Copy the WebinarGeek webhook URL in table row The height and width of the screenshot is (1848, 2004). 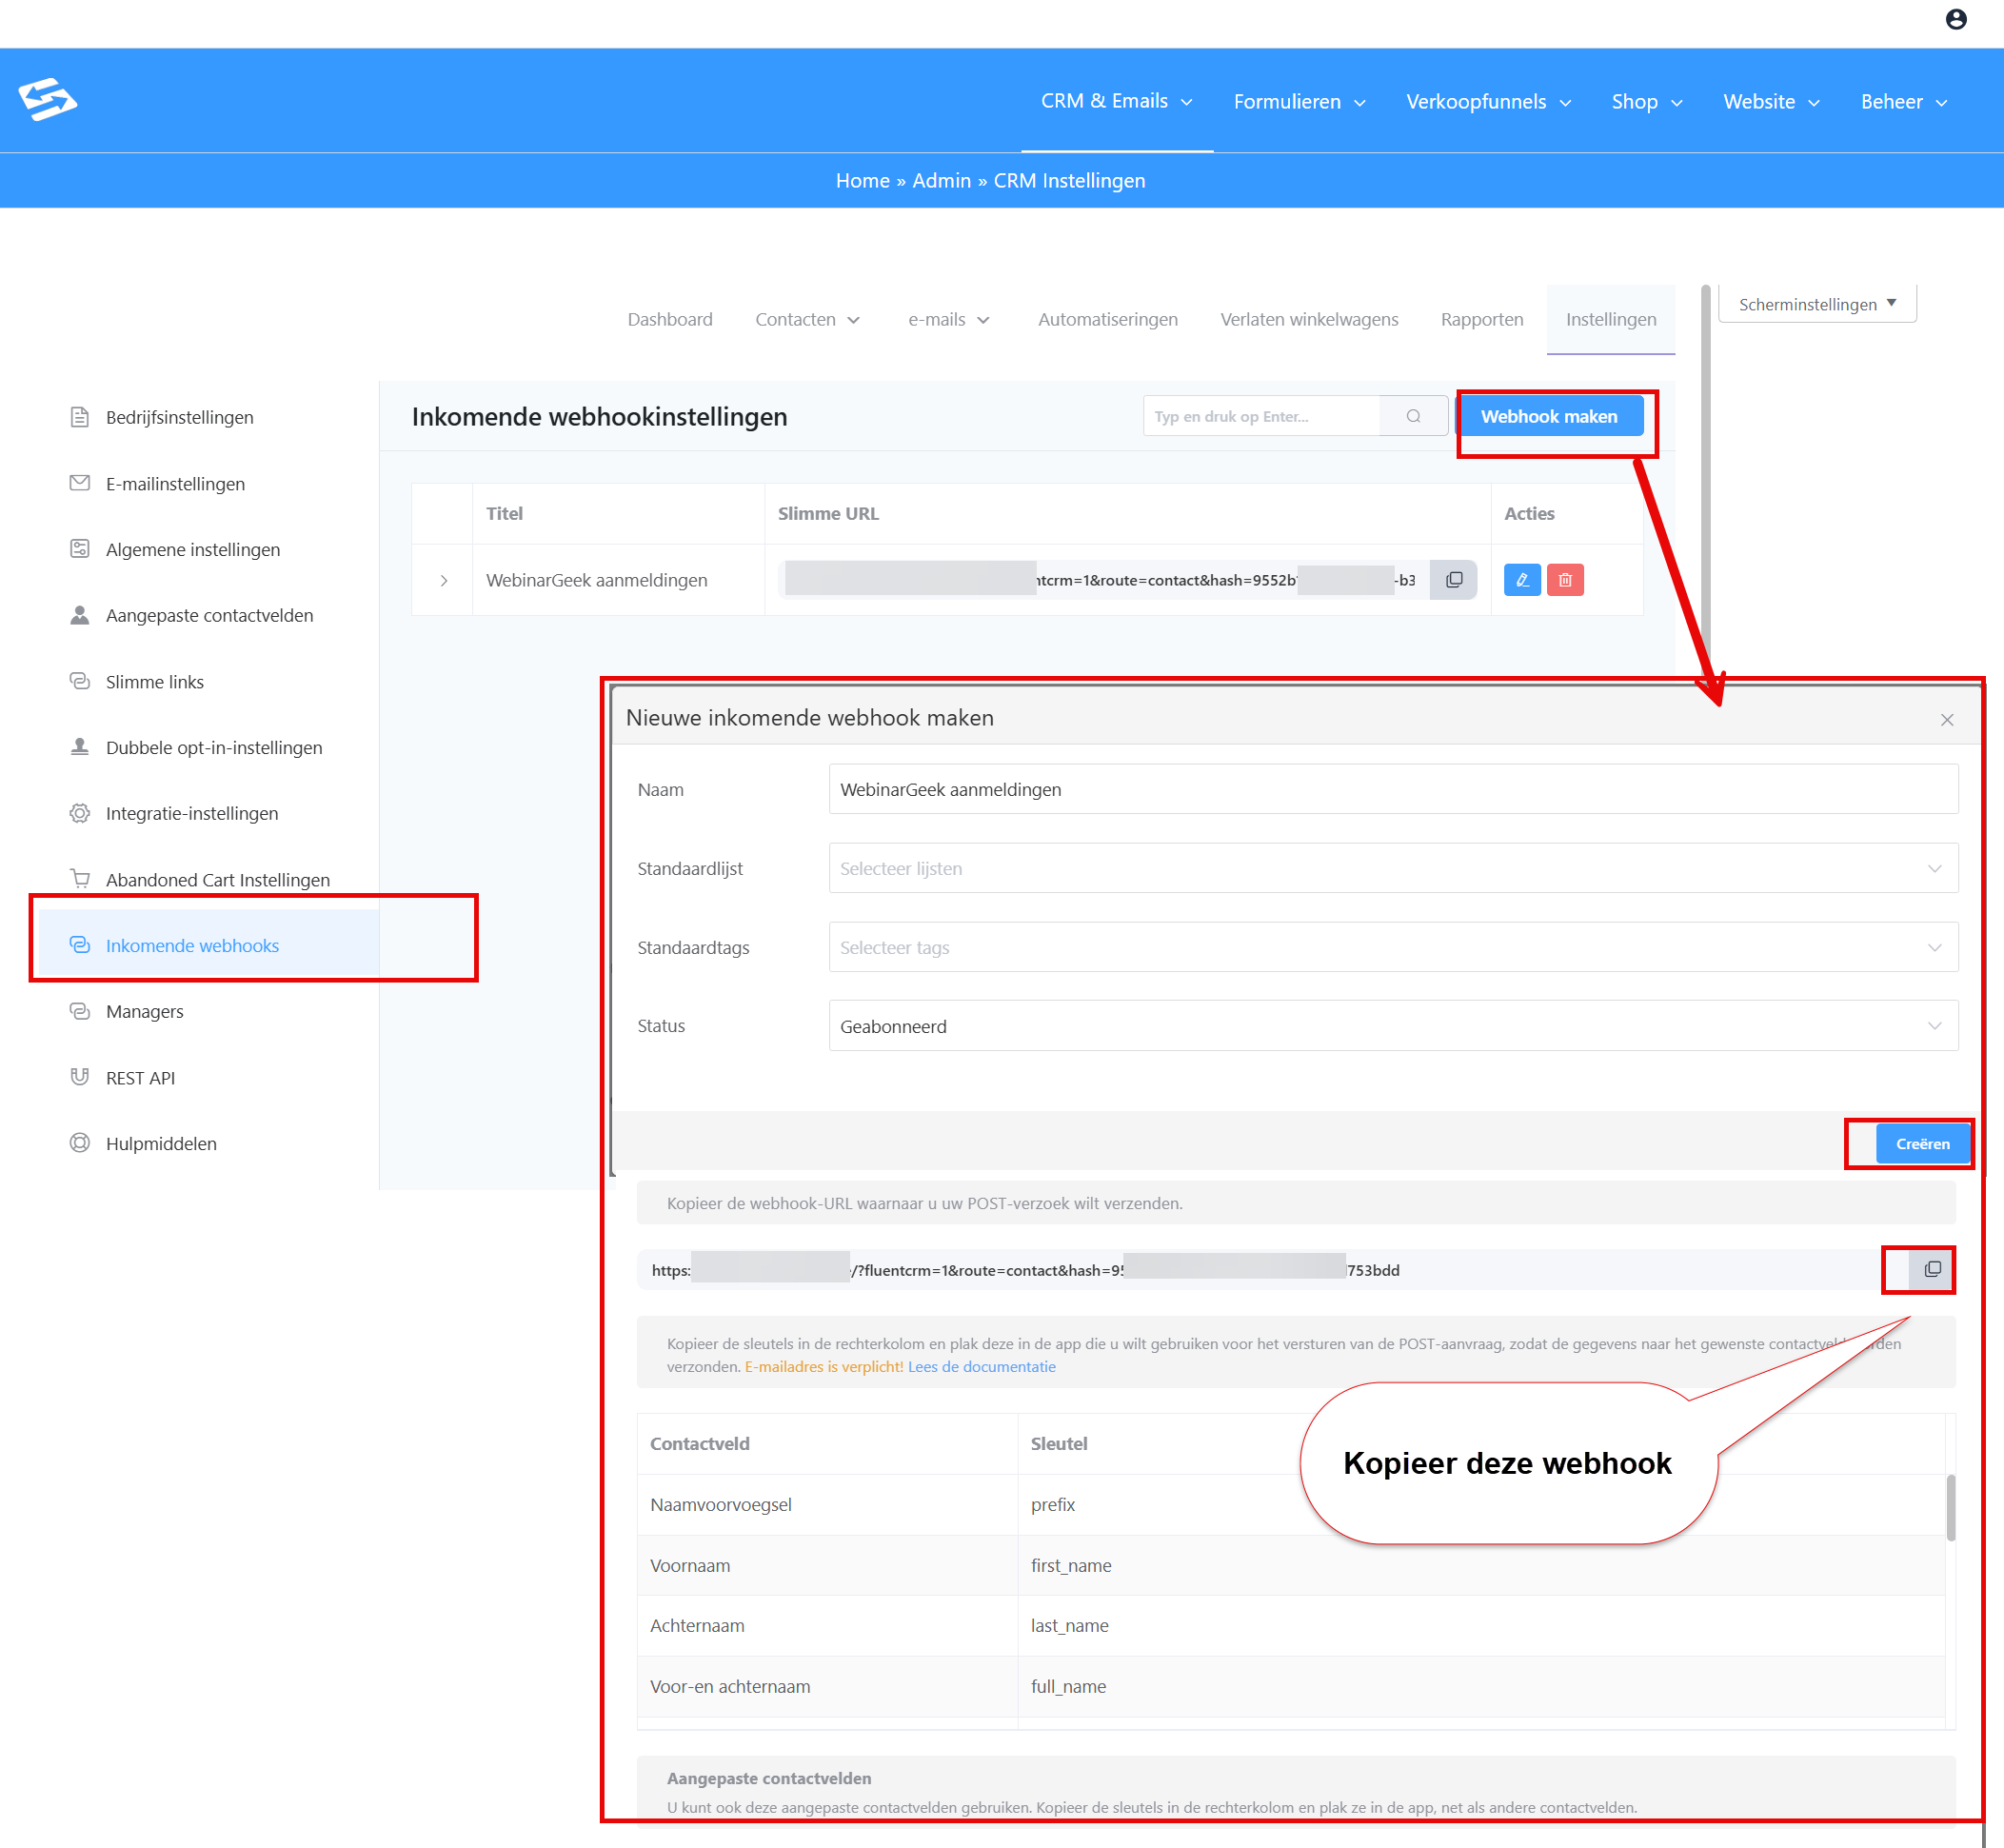1453,580
